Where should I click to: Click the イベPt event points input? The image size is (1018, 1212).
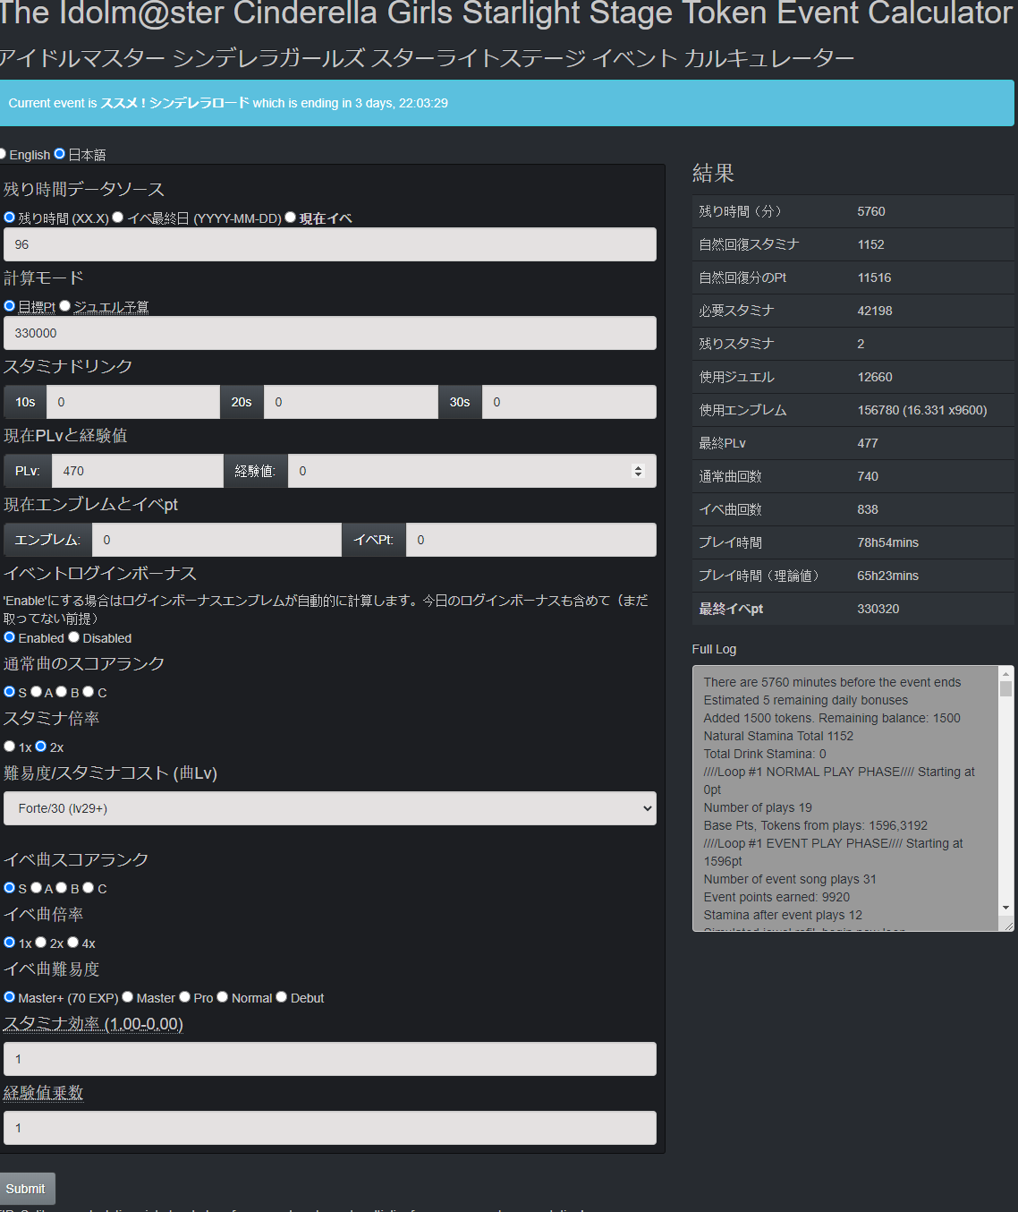[x=531, y=540]
